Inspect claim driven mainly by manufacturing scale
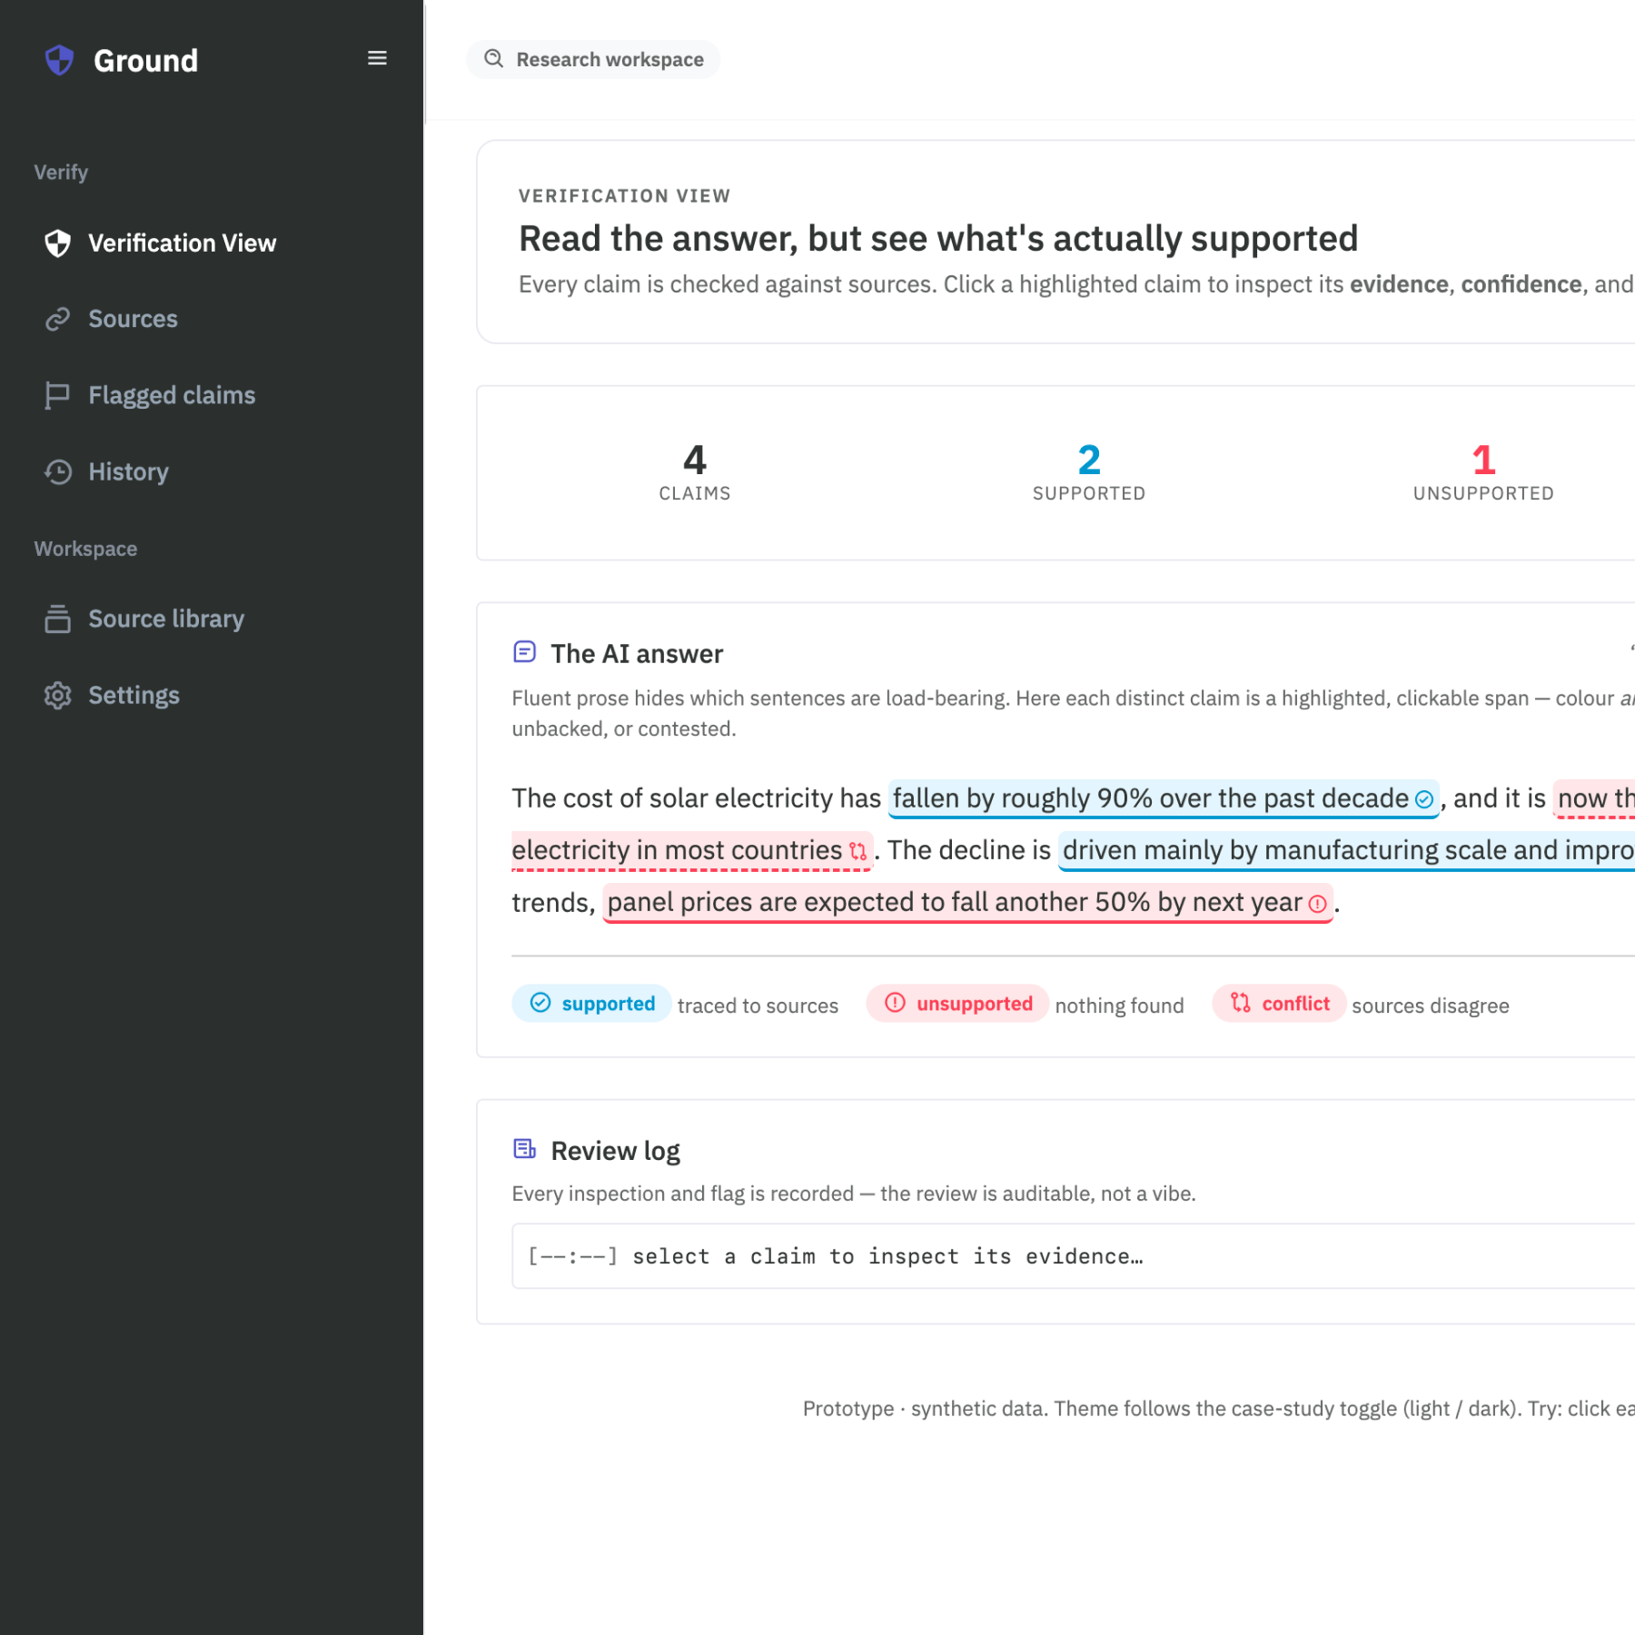This screenshot has width=1635, height=1635. tap(1346, 850)
